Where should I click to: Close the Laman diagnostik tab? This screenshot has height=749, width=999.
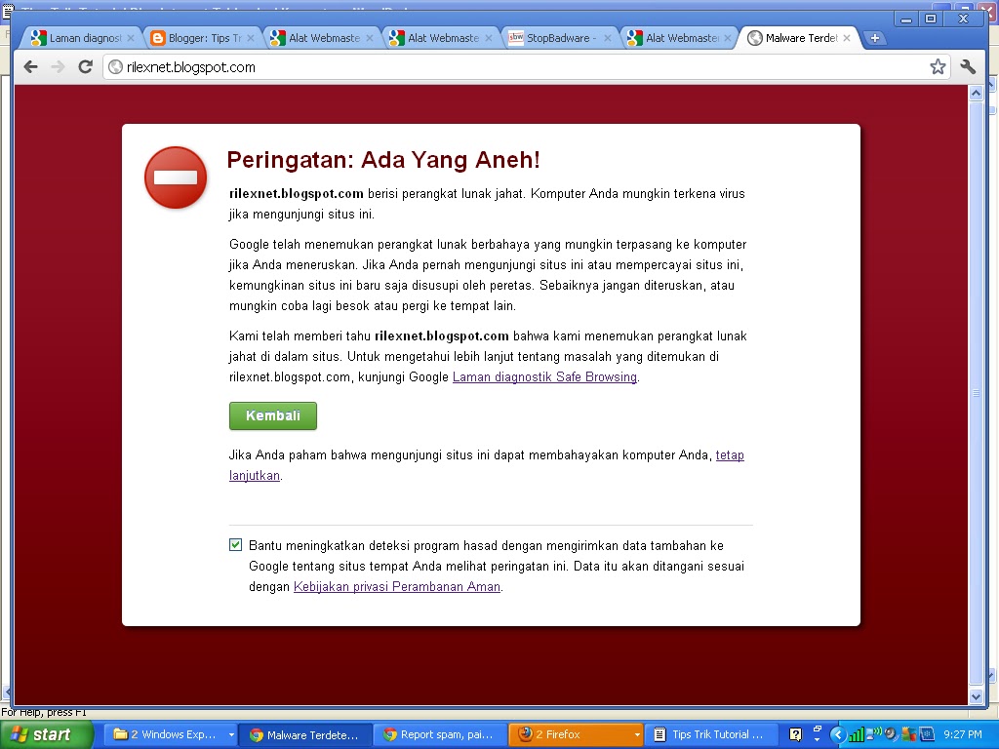tap(131, 38)
